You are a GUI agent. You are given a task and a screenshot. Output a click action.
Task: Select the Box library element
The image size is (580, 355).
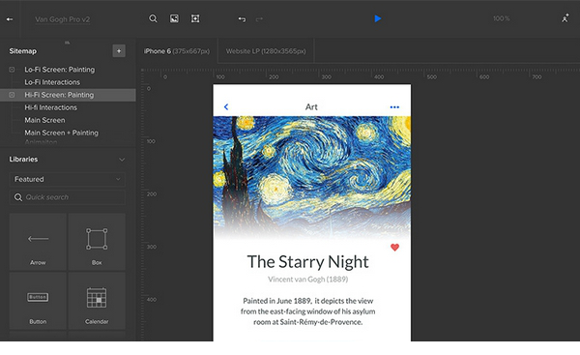pyautogui.click(x=97, y=242)
